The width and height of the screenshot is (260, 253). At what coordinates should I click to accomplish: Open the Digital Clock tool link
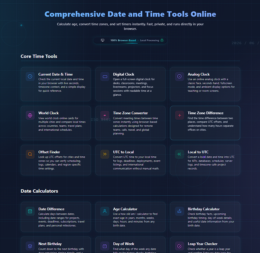(x=123, y=74)
